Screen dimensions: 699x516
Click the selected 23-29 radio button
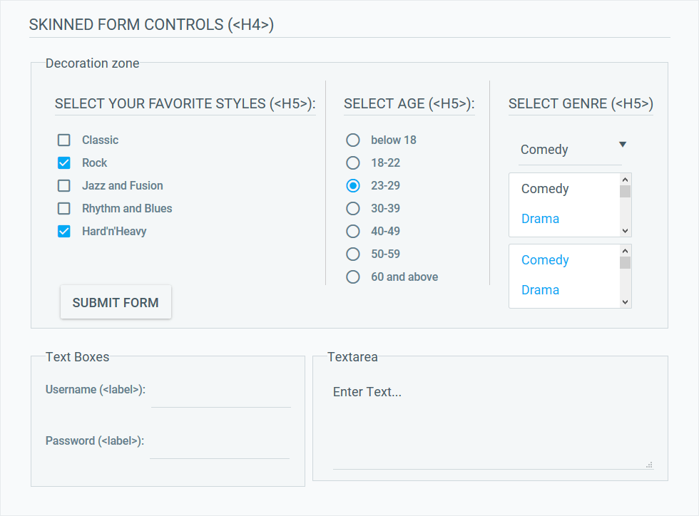352,185
